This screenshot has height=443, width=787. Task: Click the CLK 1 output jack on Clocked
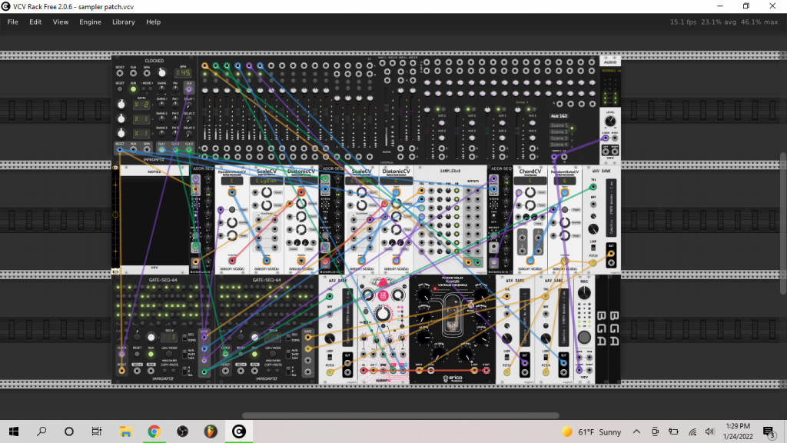point(161,150)
